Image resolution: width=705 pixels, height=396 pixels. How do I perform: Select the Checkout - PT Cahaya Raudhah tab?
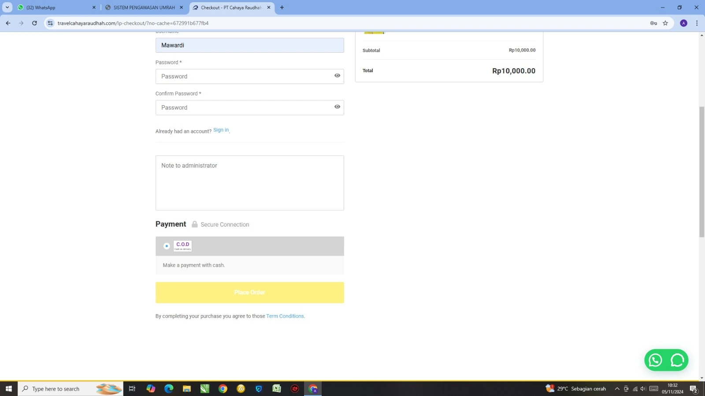pos(231,7)
